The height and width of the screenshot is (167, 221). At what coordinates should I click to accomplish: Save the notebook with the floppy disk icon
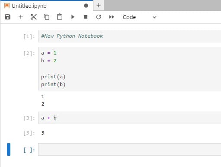8,17
